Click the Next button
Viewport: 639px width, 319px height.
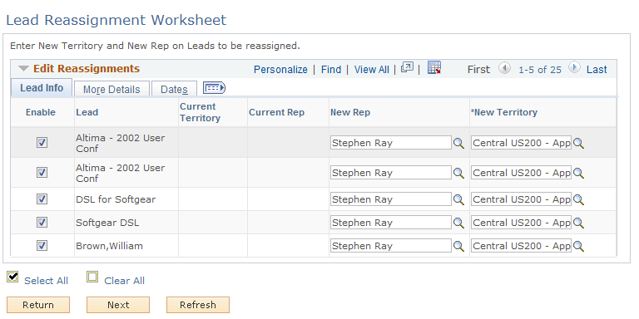point(118,305)
